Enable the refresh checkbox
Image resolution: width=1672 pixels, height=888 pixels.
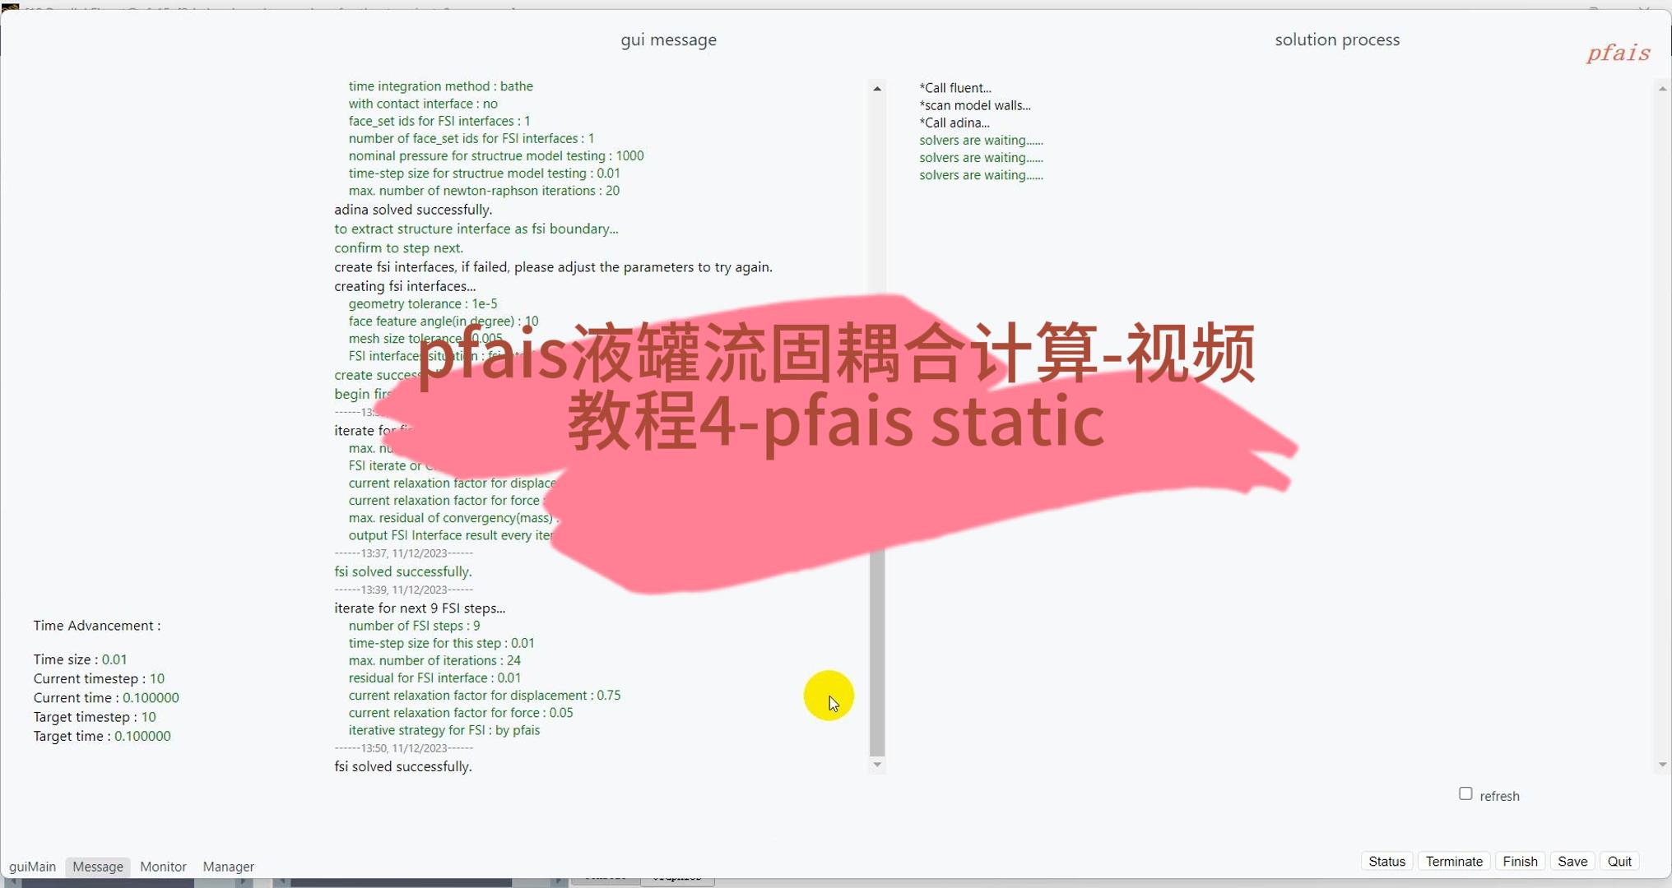tap(1465, 793)
